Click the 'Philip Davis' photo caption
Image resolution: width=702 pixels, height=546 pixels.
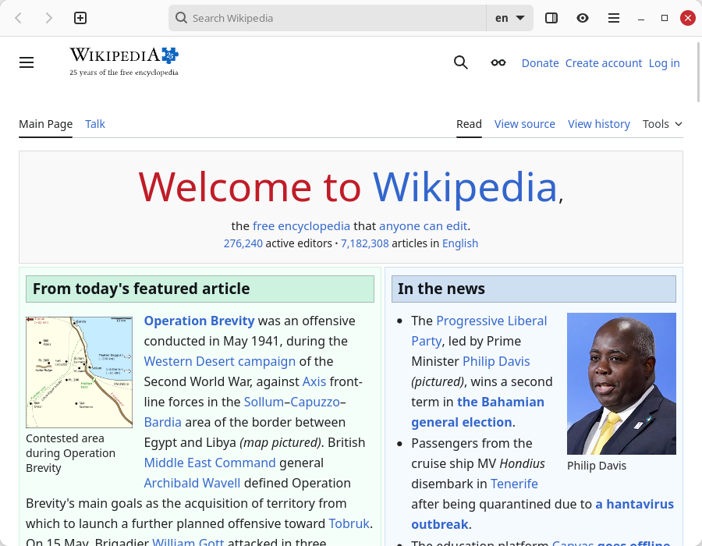click(x=597, y=466)
